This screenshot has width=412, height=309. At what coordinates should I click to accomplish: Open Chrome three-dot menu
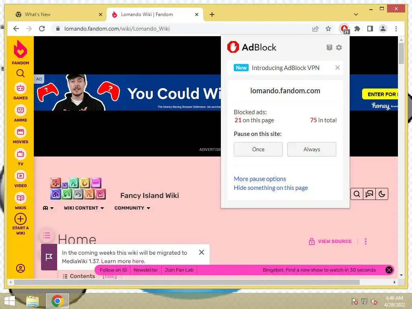click(396, 29)
